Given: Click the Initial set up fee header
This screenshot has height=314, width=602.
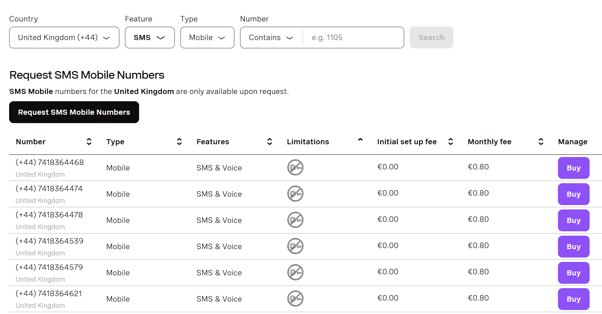Looking at the screenshot, I should (407, 142).
